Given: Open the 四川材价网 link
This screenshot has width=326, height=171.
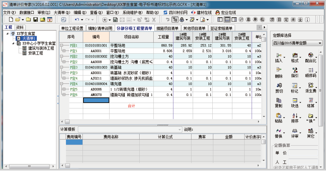Looking at the screenshot, I should [176, 12].
